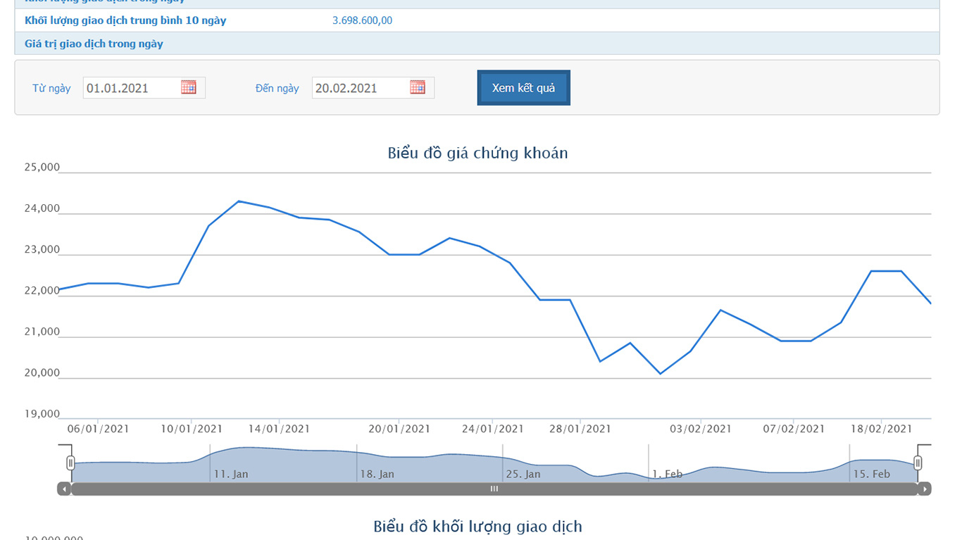This screenshot has height=540, width=962.
Task: Select the 18. Jan marker in navigator
Action: (x=377, y=474)
